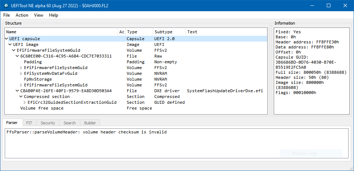
Task: Expand the EfiFirmwareFileSystemGuid volume below FpNvStorage
Action: [x=21, y=85]
